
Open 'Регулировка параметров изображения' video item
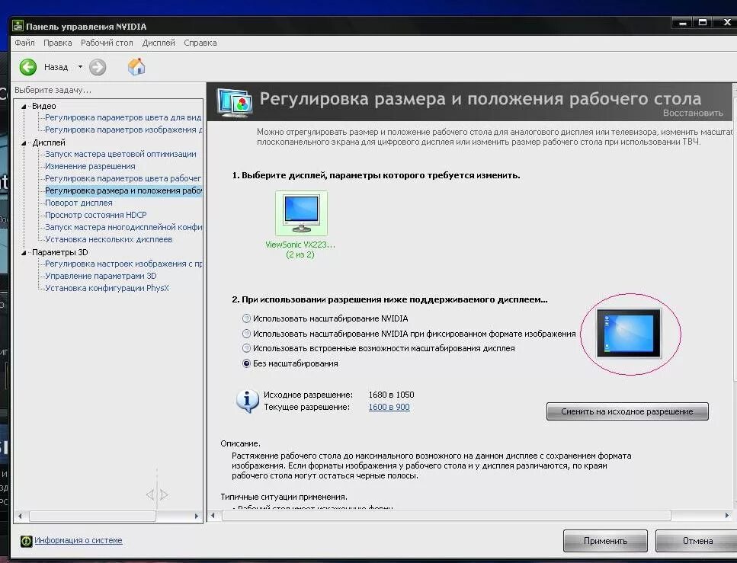click(123, 130)
